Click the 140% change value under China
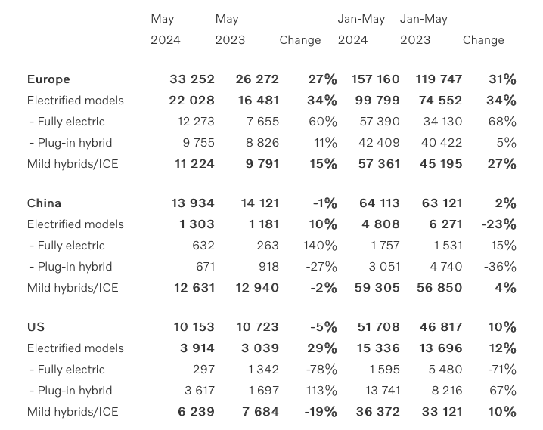The image size is (543, 430). click(319, 246)
